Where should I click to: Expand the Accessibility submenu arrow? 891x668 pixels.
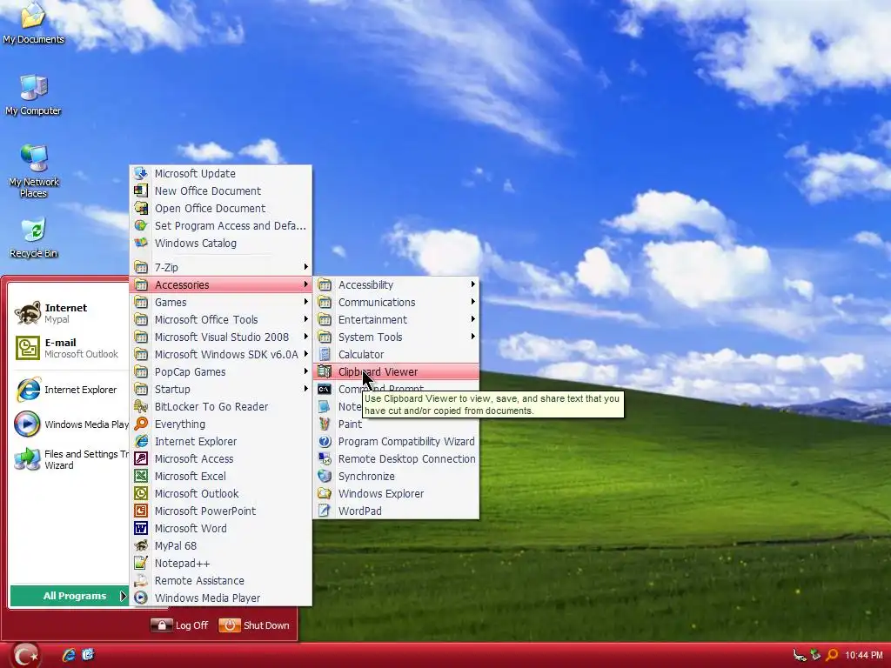click(472, 284)
